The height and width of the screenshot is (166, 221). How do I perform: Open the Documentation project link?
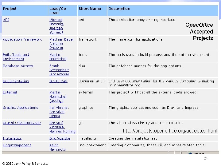pos(16,81)
